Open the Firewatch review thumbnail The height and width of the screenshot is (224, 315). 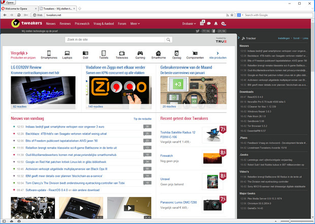[x=212, y=158]
